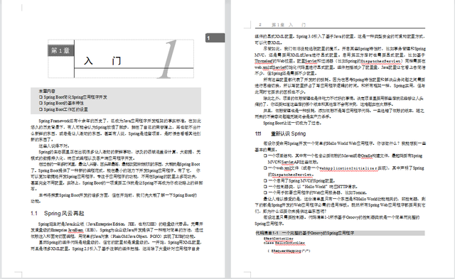455x279 pixels.
Task: Click the line "Spring Boot让这一切成为了过去。"
Action: point(292,123)
